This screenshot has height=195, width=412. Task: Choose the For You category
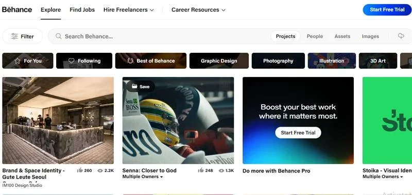[28, 61]
